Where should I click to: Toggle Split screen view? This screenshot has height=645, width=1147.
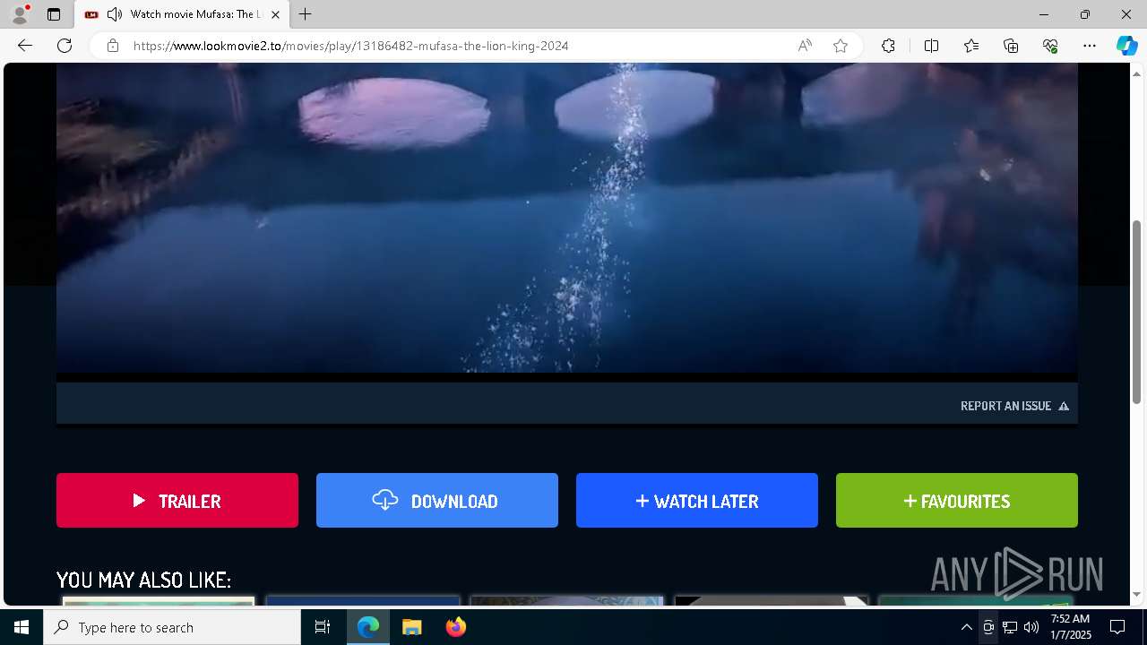[x=931, y=46]
